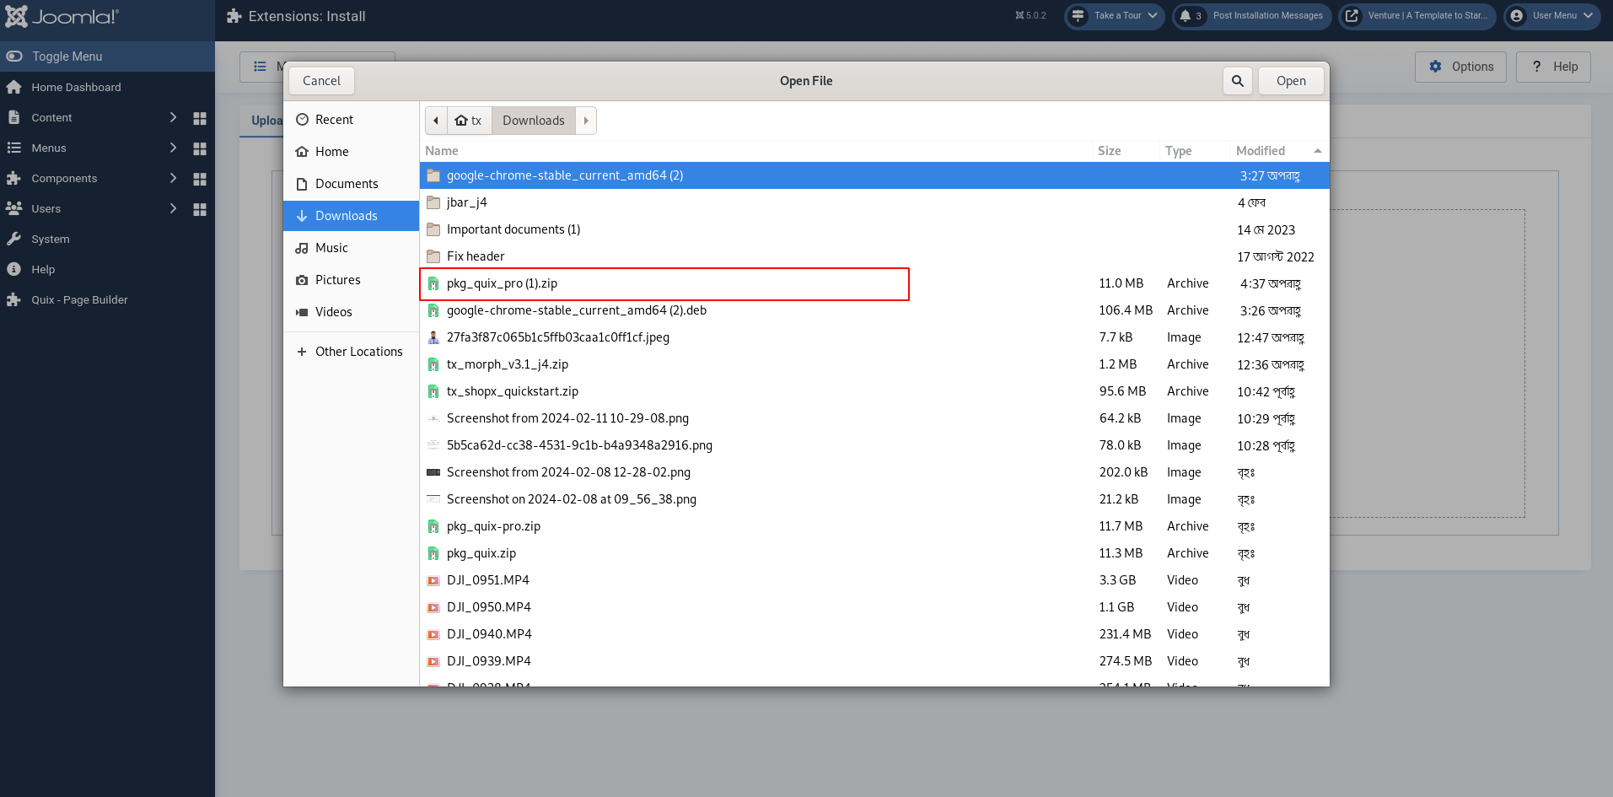Select pkg_quix.zip file
Viewport: 1613px width, 797px height.
tap(874, 553)
